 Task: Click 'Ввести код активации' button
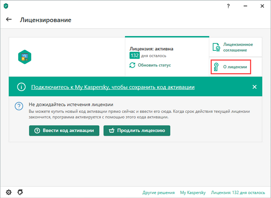tap(64, 131)
